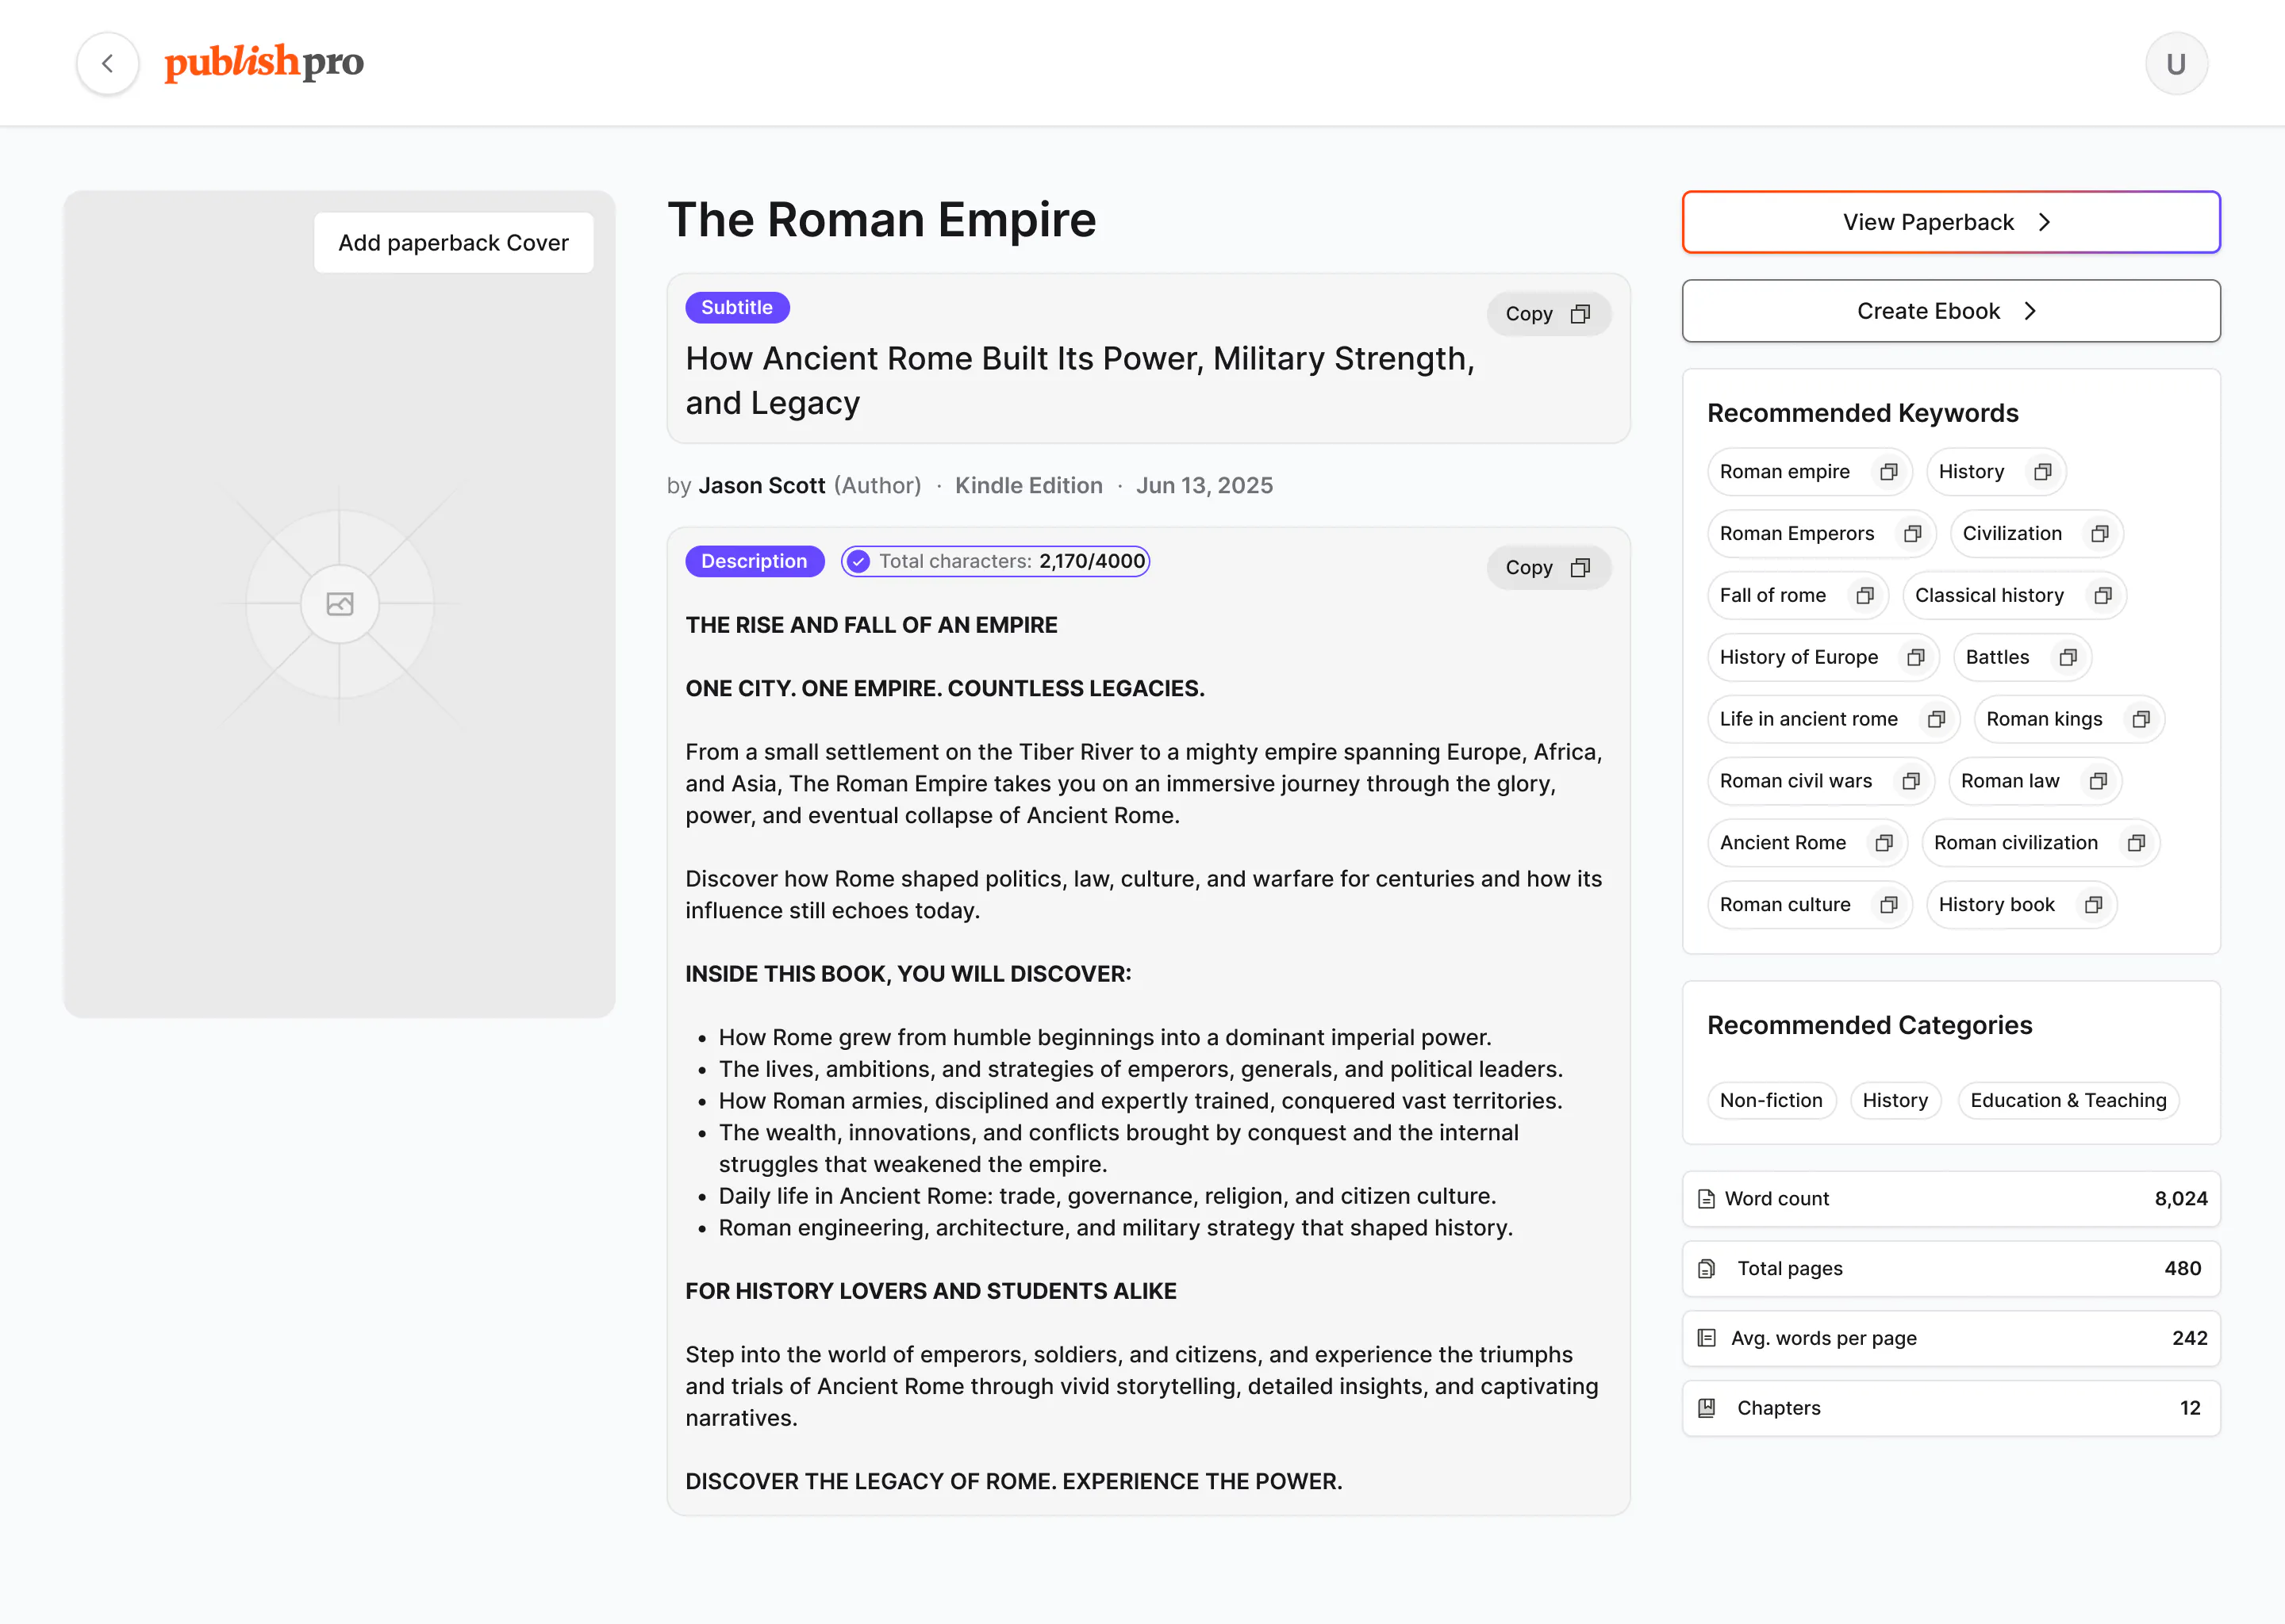
Task: Click the image placeholder icon on cover
Action: [x=339, y=604]
